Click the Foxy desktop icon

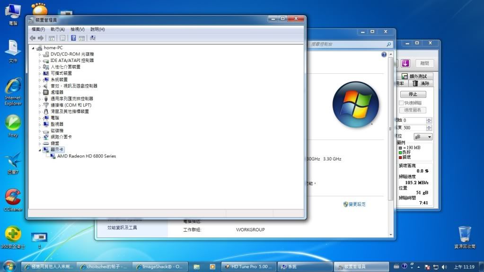pos(13,124)
